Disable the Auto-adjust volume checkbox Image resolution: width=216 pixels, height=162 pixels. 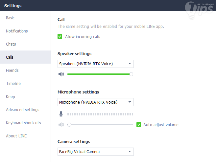click(x=139, y=125)
